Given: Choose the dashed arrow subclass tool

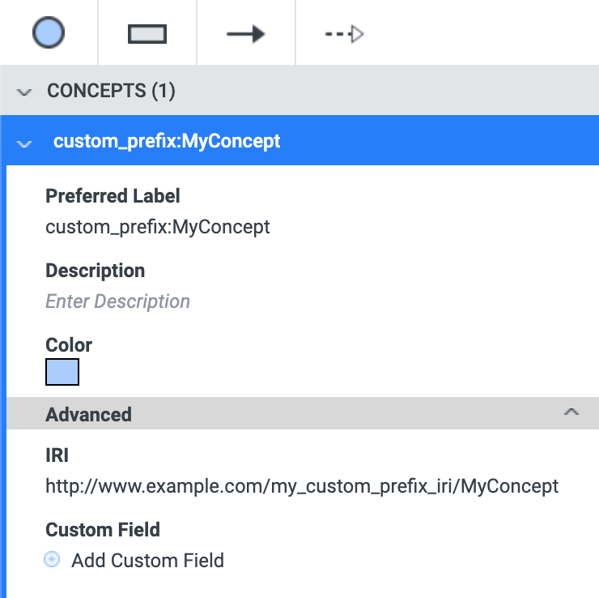Looking at the screenshot, I should coord(344,34).
